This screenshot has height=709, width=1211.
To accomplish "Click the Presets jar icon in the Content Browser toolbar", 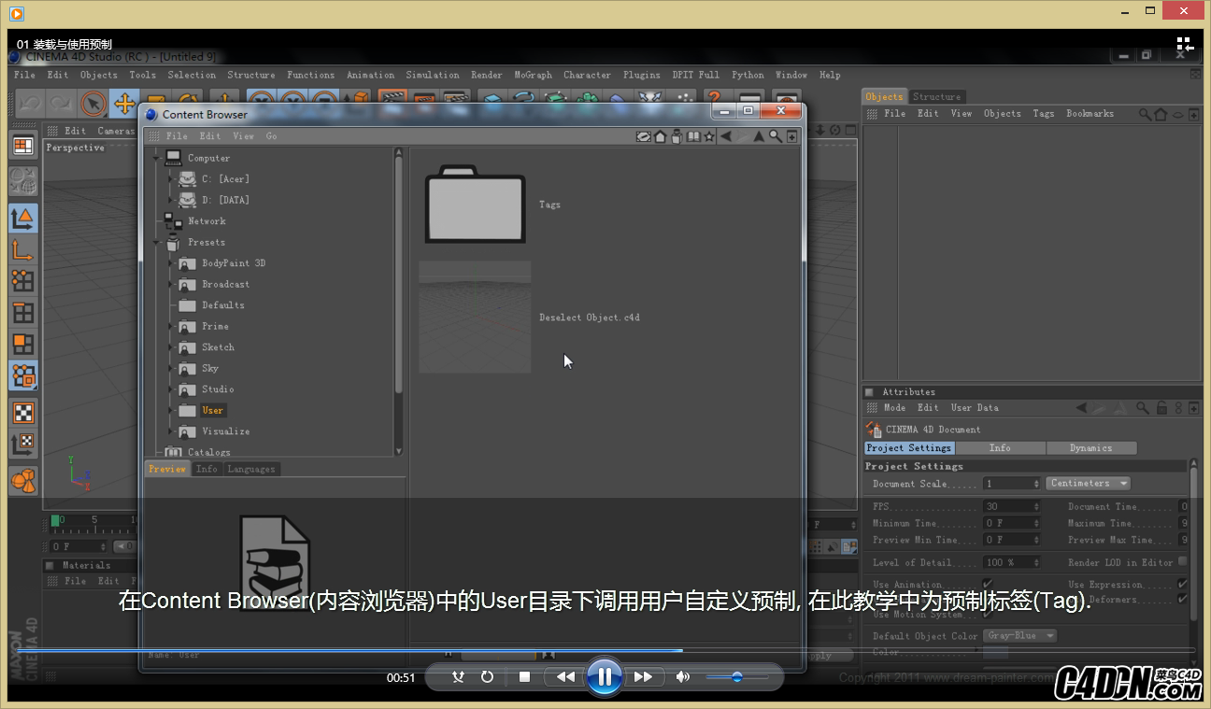I will tap(677, 136).
